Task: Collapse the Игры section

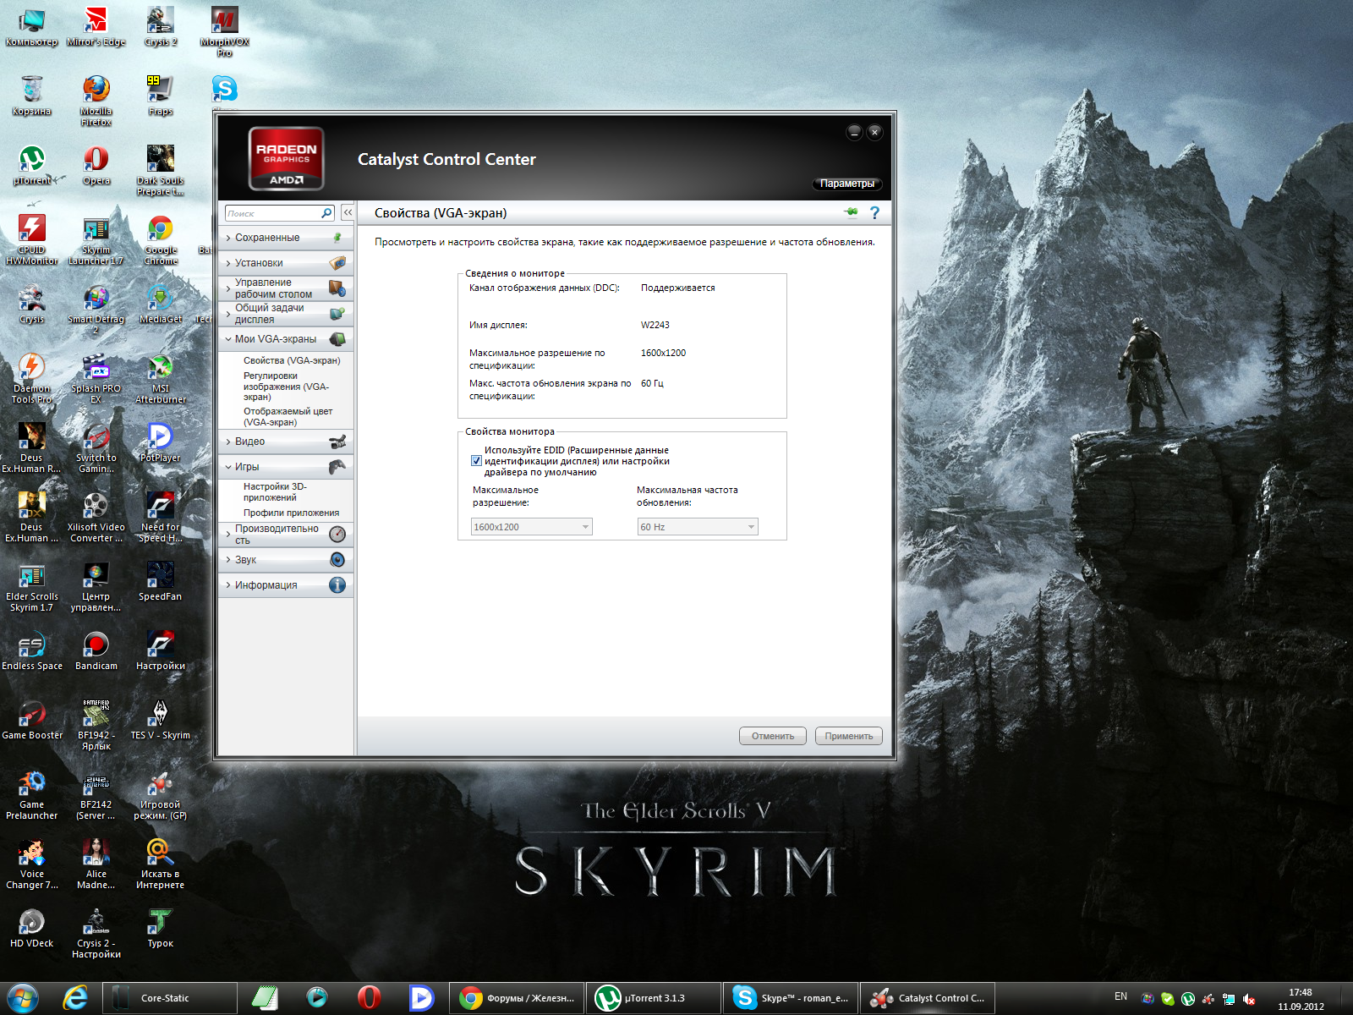Action: (286, 467)
